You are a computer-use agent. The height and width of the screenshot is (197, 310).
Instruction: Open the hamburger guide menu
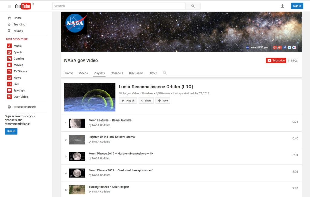[9, 6]
